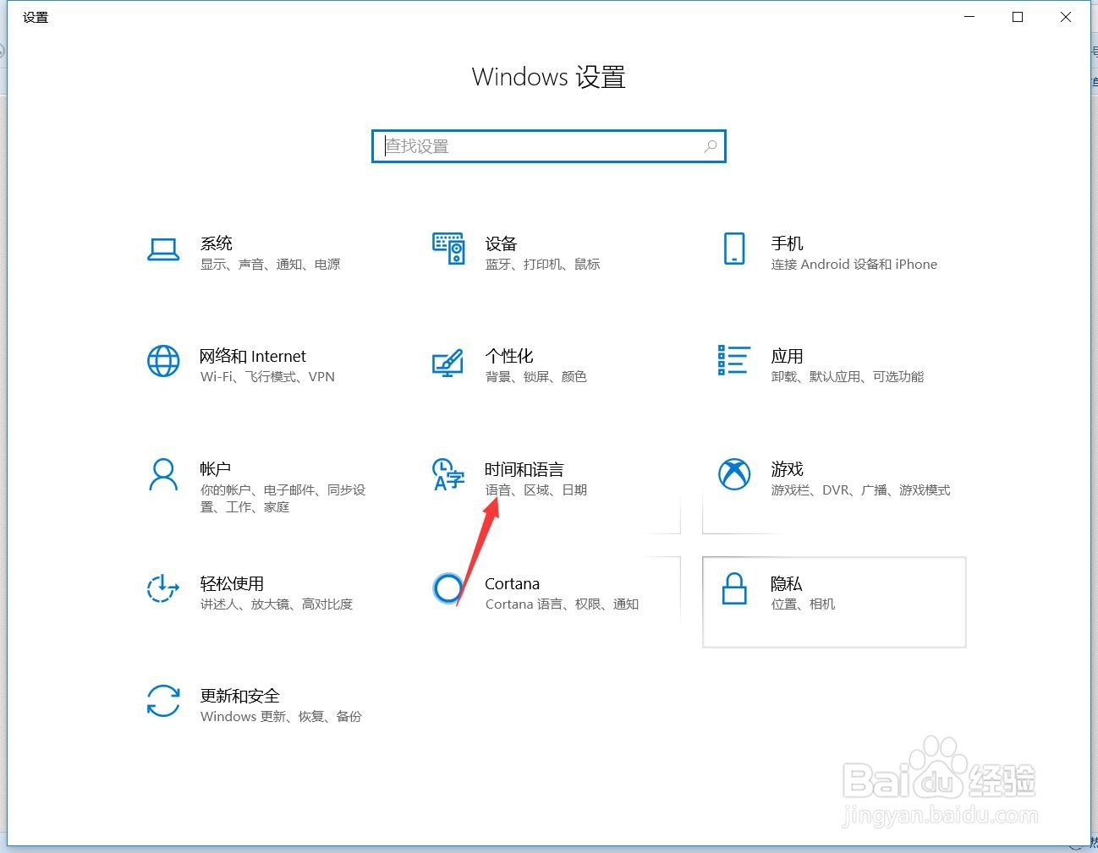Select the 手机 (Phone) settings icon
1098x853 pixels.
tap(734, 249)
